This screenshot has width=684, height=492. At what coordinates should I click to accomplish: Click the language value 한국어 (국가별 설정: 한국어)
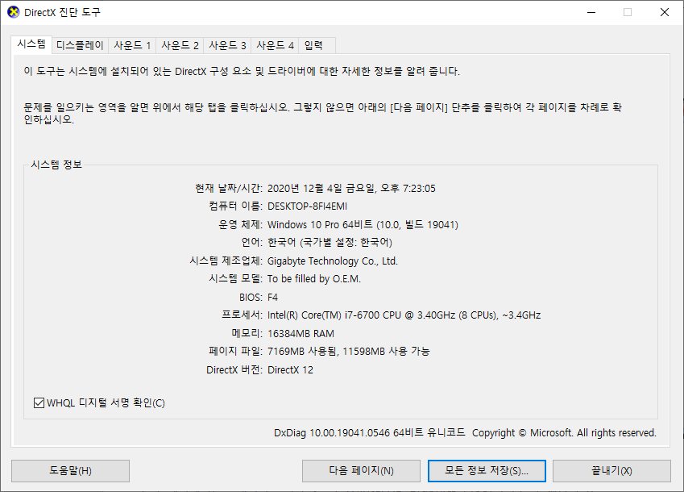tap(330, 242)
